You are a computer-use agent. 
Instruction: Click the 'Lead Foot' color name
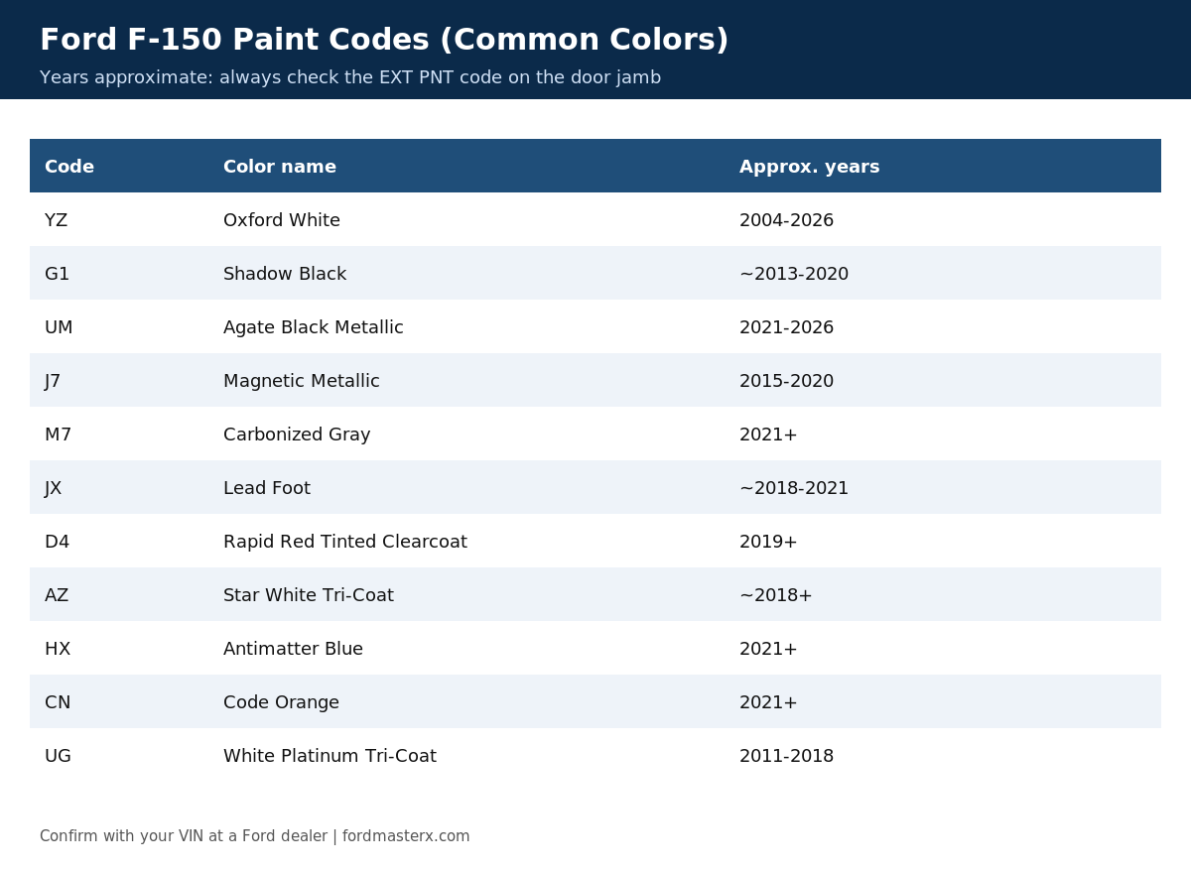point(267,488)
